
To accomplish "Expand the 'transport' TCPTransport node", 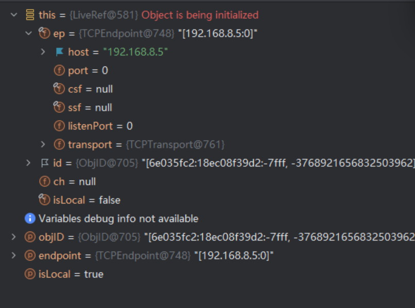I will coord(43,144).
